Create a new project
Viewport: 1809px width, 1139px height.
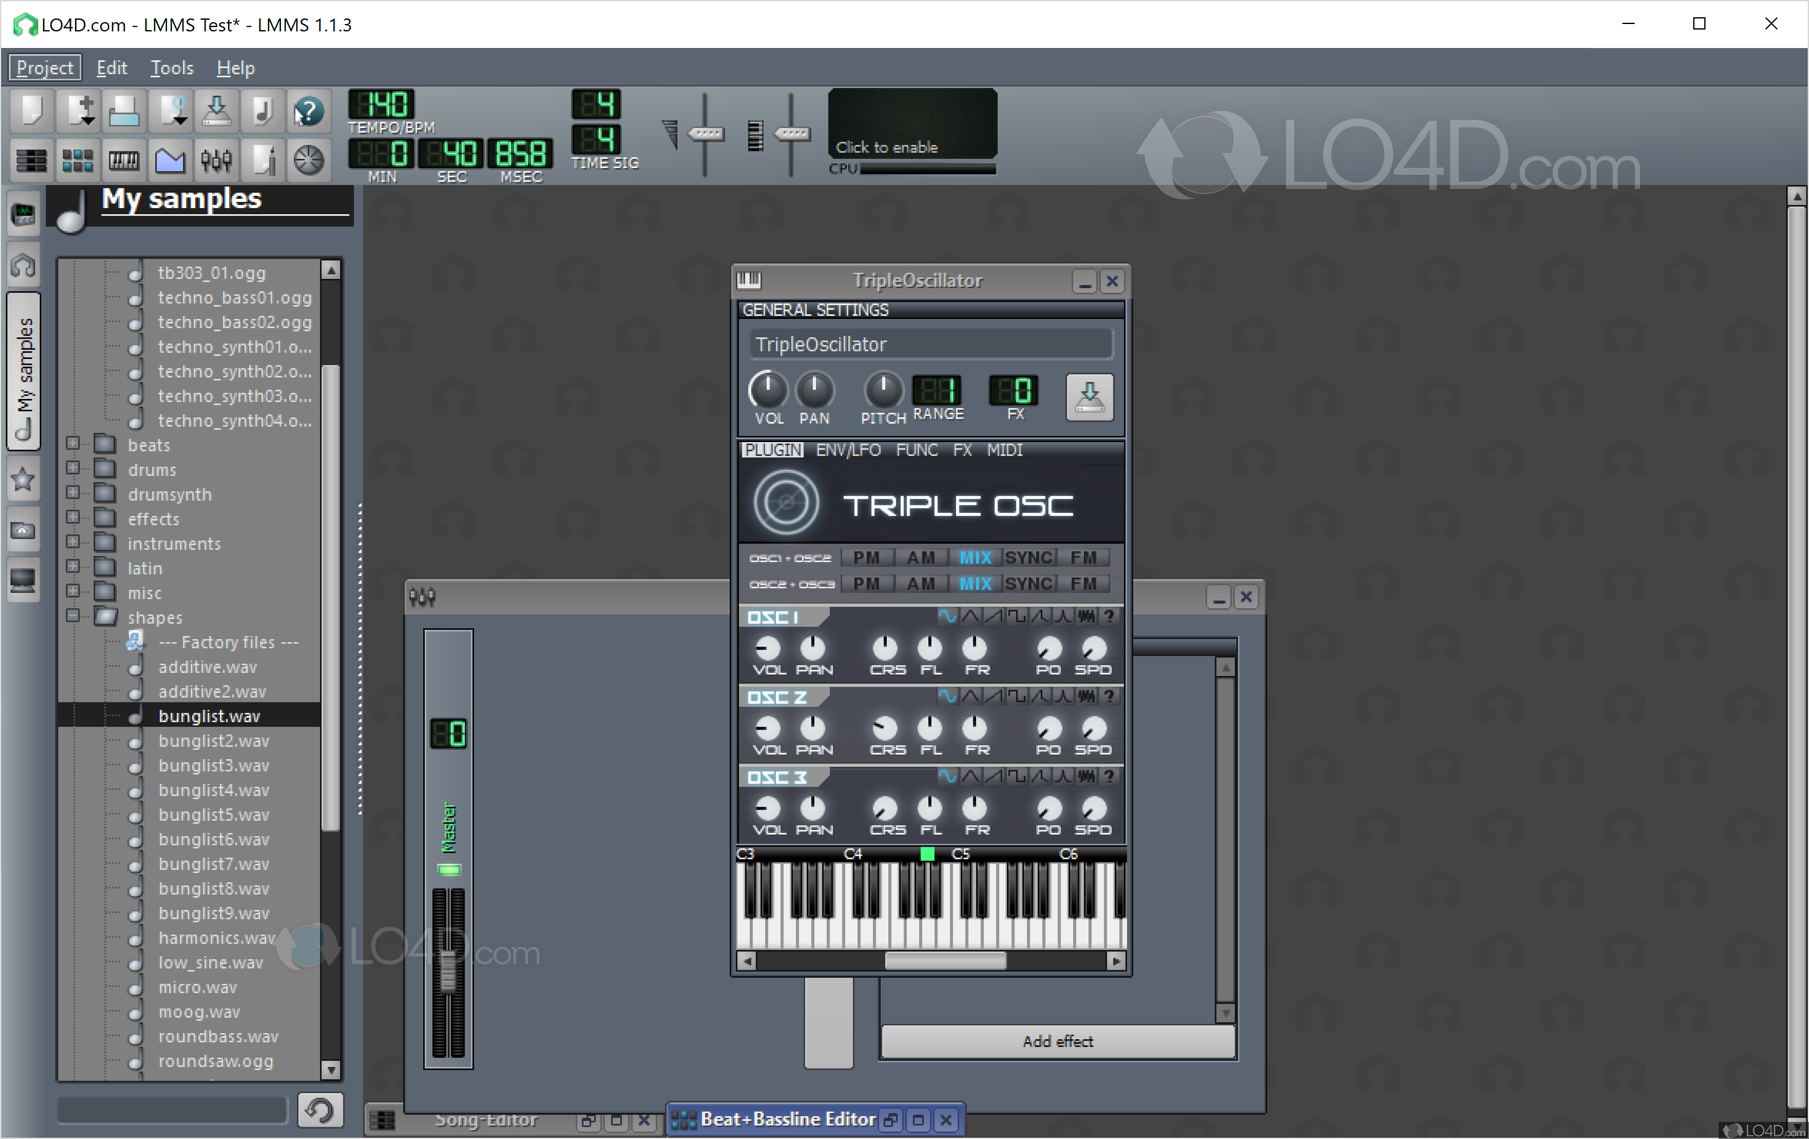click(31, 110)
